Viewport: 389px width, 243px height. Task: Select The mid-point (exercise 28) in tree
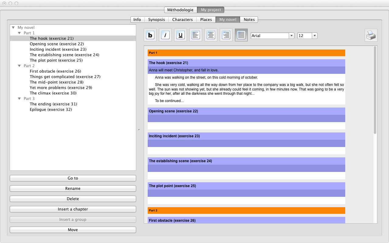[x=57, y=82]
